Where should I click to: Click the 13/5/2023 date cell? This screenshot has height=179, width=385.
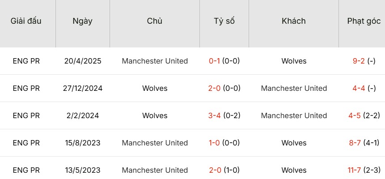point(83,170)
